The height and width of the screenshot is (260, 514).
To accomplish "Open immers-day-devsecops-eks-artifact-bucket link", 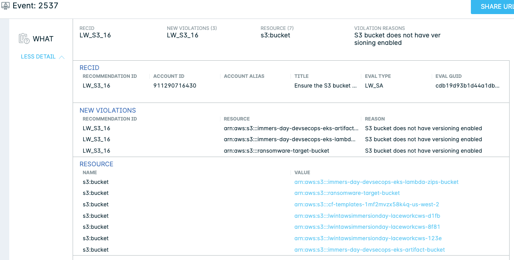I will click(x=370, y=250).
